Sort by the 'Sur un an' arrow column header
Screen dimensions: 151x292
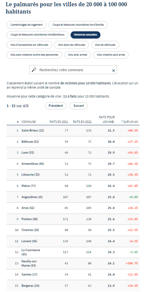[129, 122]
